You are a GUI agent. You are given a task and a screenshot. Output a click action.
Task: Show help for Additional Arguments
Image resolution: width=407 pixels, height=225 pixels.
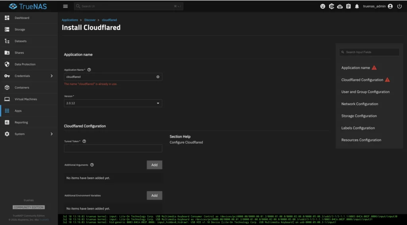pyautogui.click(x=92, y=165)
